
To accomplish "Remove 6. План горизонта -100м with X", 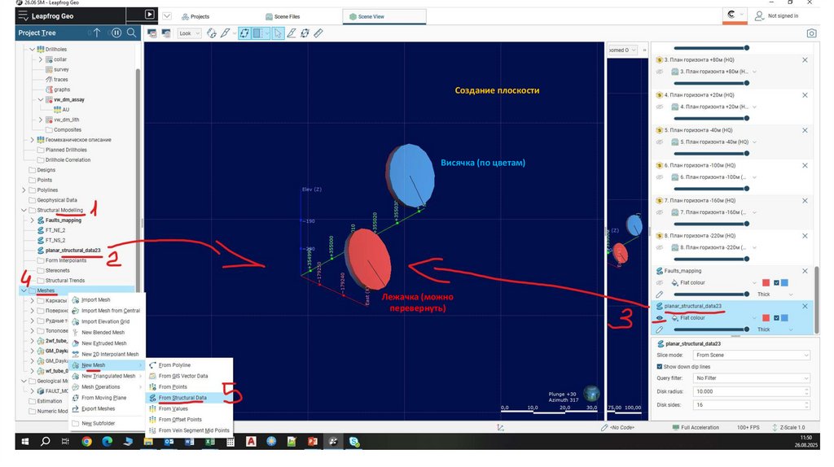I will (805, 166).
